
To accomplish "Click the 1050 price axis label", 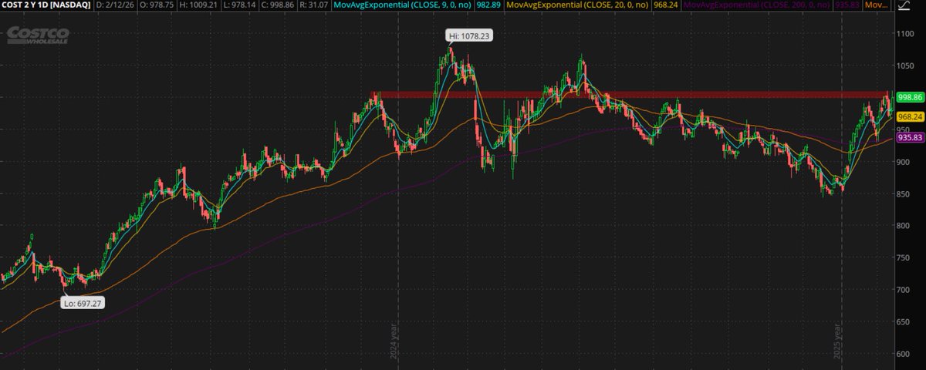I will [907, 66].
